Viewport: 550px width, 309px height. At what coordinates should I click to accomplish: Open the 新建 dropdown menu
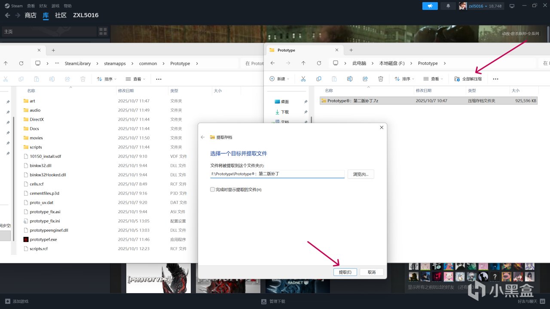279,79
